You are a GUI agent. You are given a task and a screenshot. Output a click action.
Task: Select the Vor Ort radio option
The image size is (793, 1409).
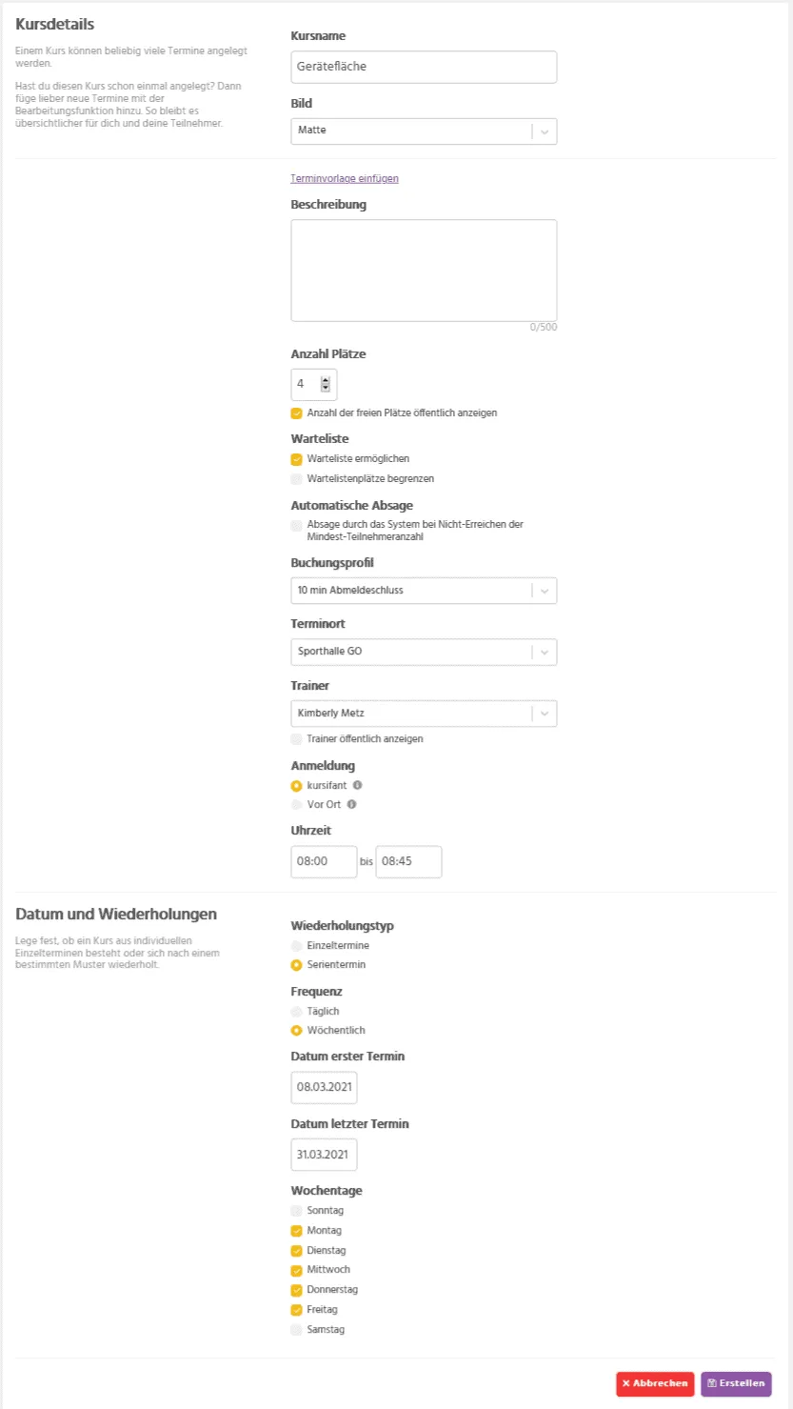coord(297,805)
